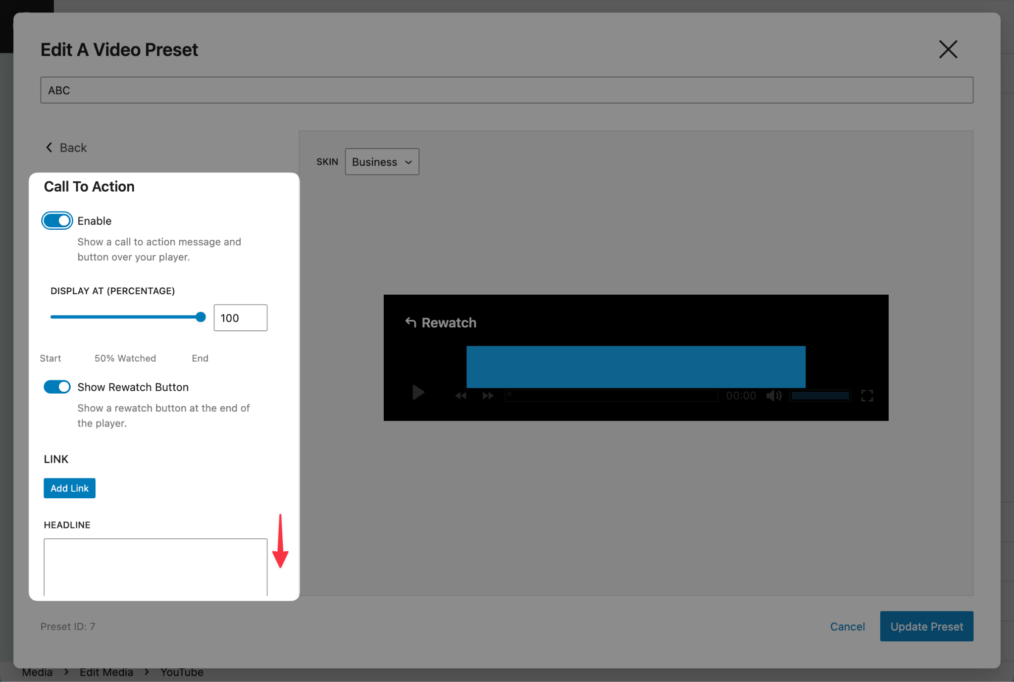Image resolution: width=1014 pixels, height=682 pixels.
Task: Click Update Preset to save changes
Action: pos(926,626)
